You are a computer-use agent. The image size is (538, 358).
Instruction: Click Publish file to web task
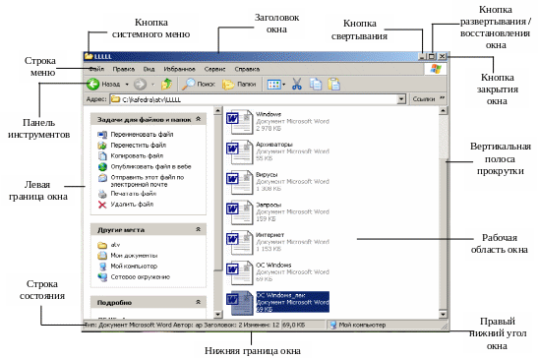[x=145, y=166]
